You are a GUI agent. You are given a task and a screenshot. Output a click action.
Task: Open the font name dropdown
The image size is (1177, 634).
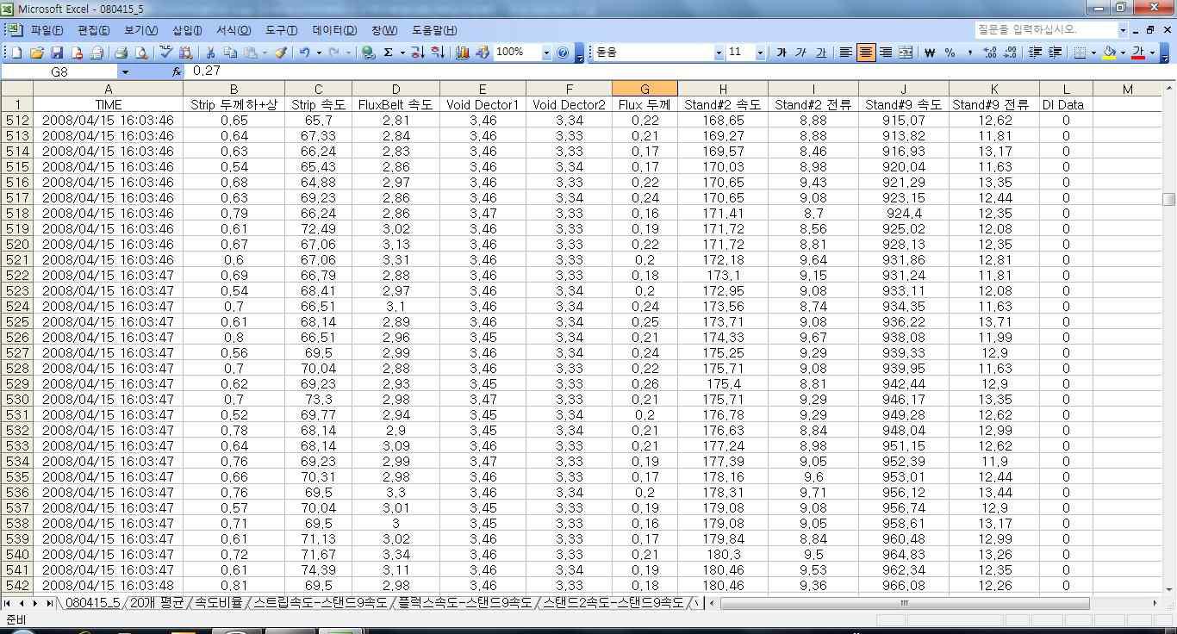pos(719,53)
